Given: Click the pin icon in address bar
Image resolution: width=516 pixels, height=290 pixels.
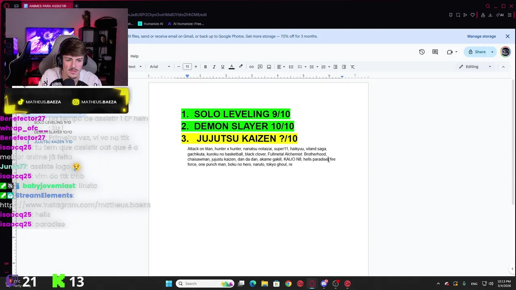Looking at the screenshot, I should [x=451, y=15].
